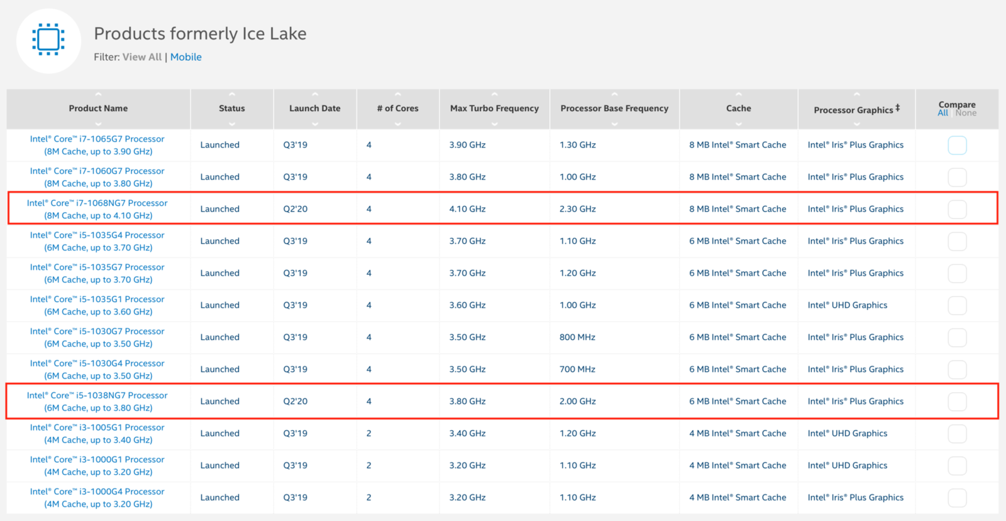This screenshot has height=521, width=1006.
Task: Click descending sort arrow below Launch Date
Action: 314,124
